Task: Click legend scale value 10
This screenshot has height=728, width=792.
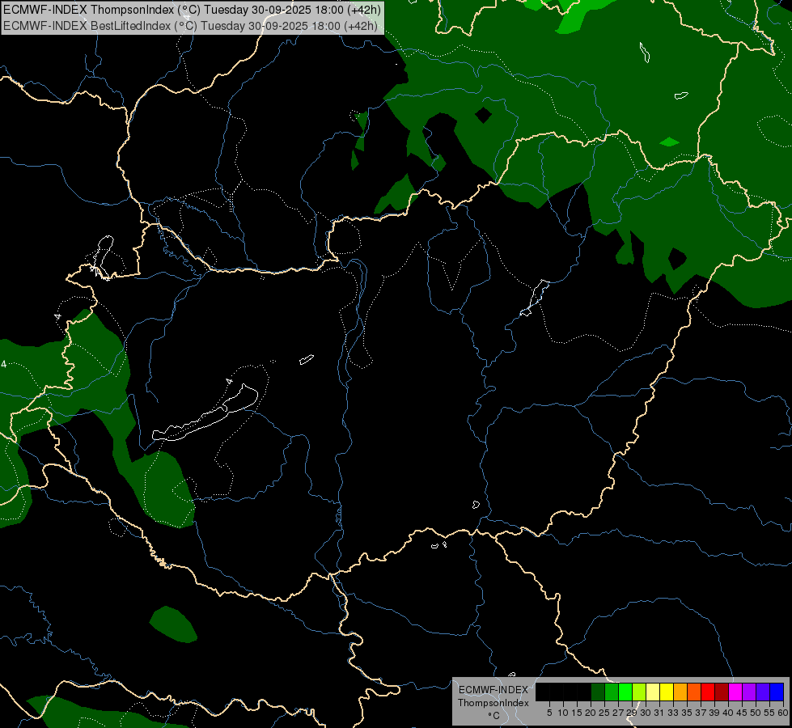Action: [563, 713]
